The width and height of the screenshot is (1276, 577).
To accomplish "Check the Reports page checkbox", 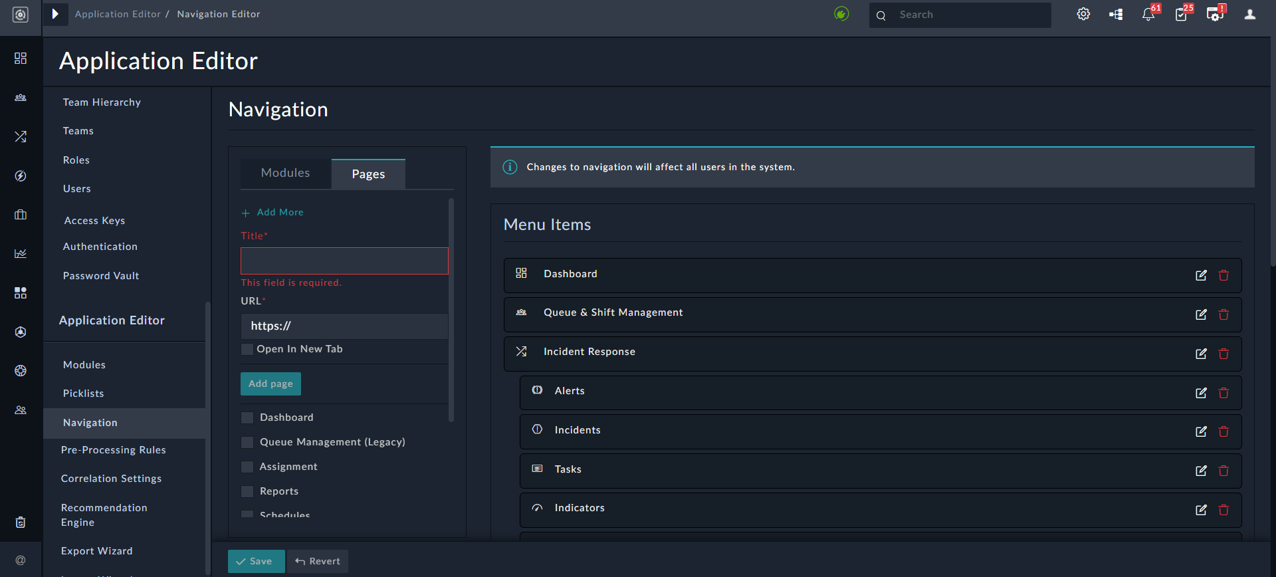I will pyautogui.click(x=247, y=491).
